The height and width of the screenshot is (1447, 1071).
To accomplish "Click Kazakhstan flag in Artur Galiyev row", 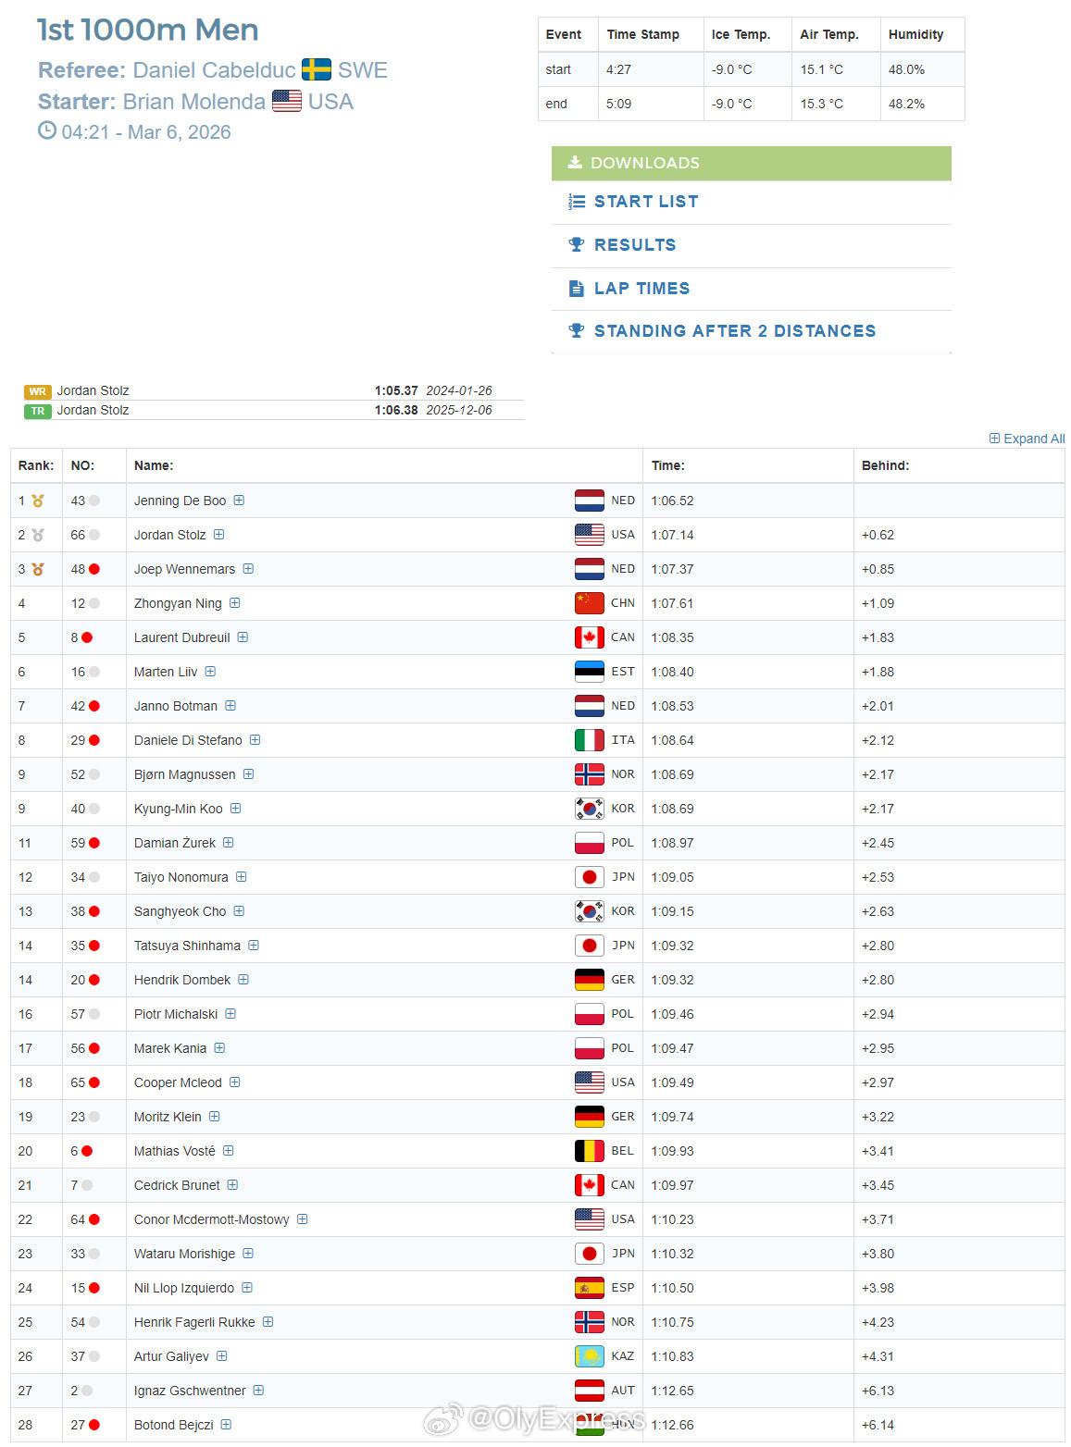I will (590, 1356).
